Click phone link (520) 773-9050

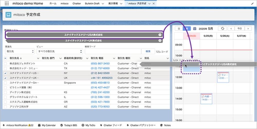(x=100, y=107)
